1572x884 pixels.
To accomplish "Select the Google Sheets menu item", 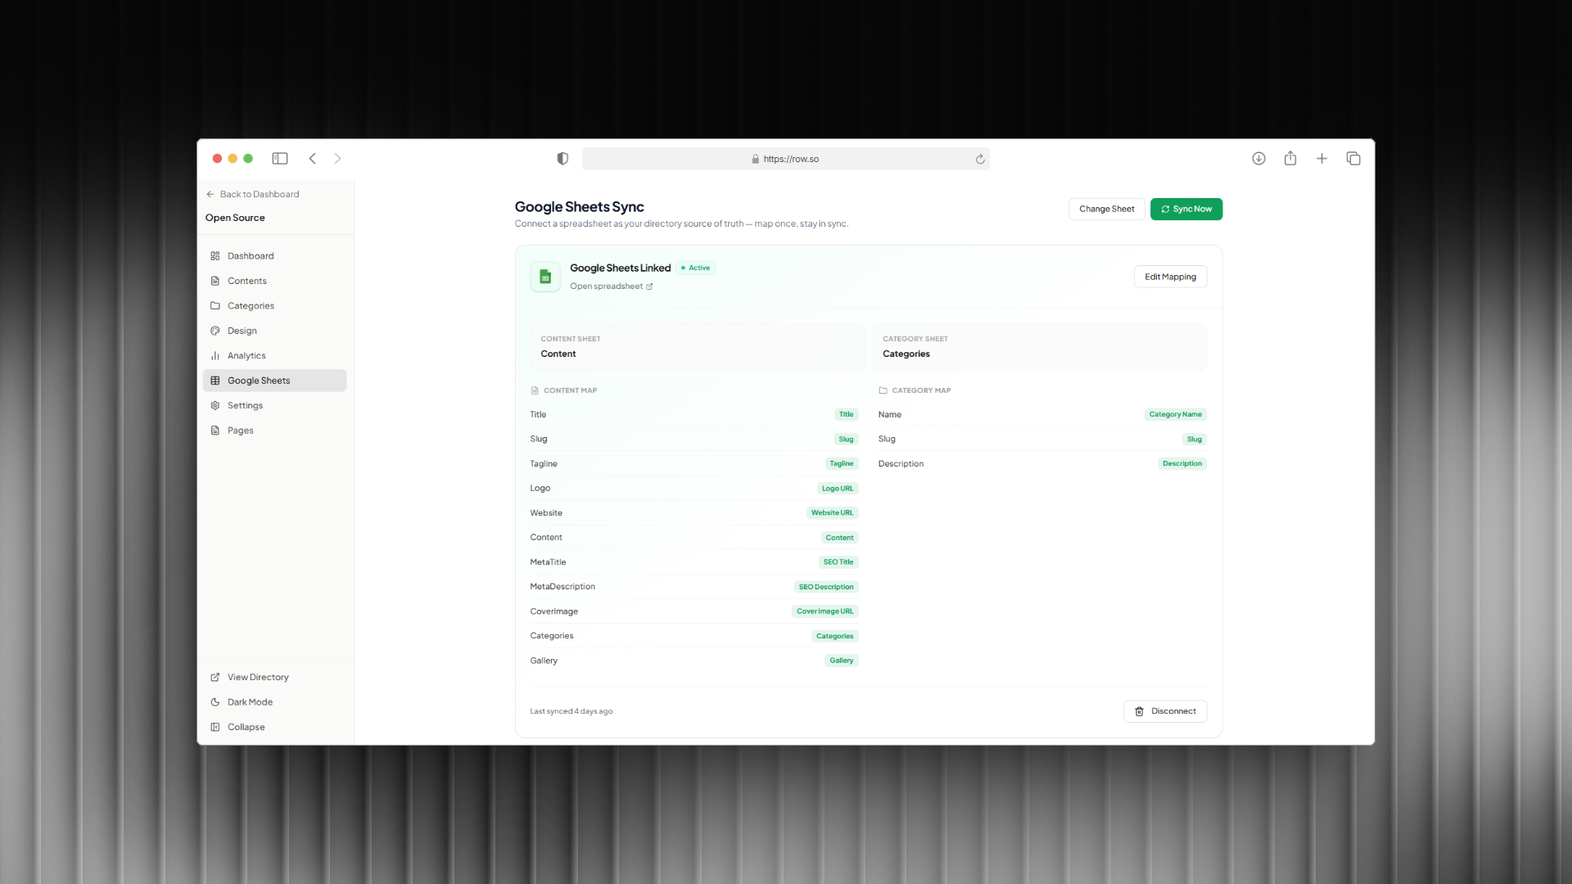I will pyautogui.click(x=274, y=381).
